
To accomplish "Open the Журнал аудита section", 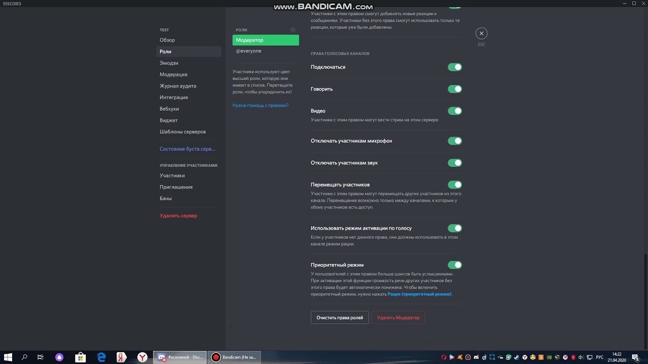I will pos(188,86).
